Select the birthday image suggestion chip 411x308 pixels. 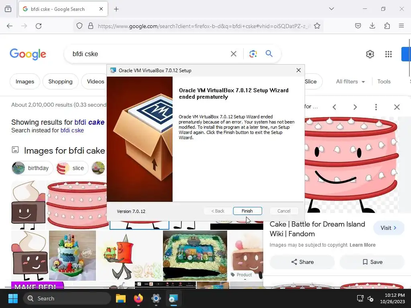[32, 168]
